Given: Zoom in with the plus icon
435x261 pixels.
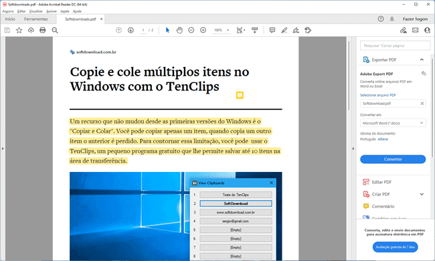Looking at the screenshot, I should coord(203,30).
